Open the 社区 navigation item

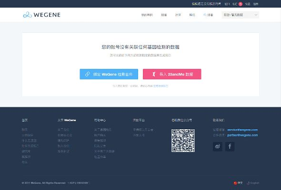point(178,15)
